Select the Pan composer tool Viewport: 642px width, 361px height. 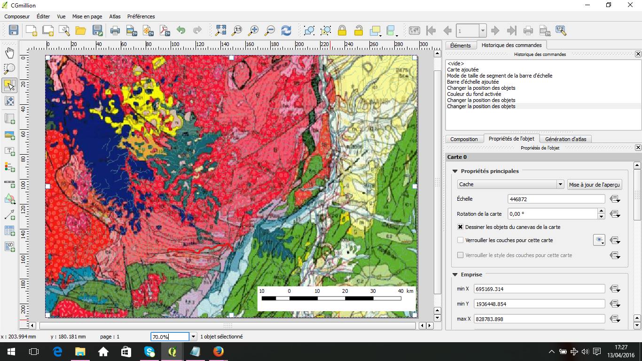coord(9,52)
